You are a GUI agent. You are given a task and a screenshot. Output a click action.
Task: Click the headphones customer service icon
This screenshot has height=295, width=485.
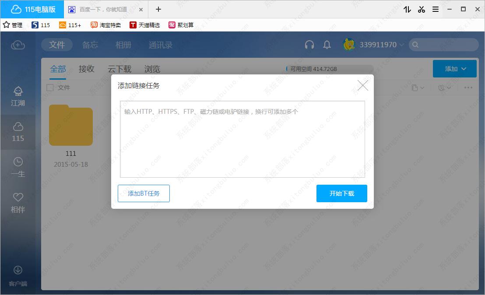(309, 45)
